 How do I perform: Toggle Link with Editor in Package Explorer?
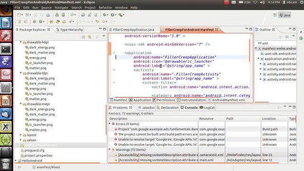pyautogui.click(x=90, y=37)
